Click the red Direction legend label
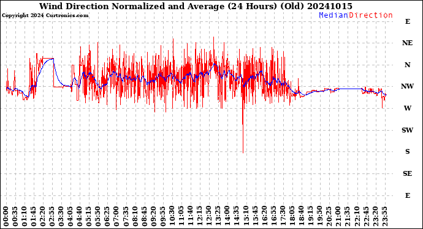The image size is (423, 229). click(x=371, y=15)
